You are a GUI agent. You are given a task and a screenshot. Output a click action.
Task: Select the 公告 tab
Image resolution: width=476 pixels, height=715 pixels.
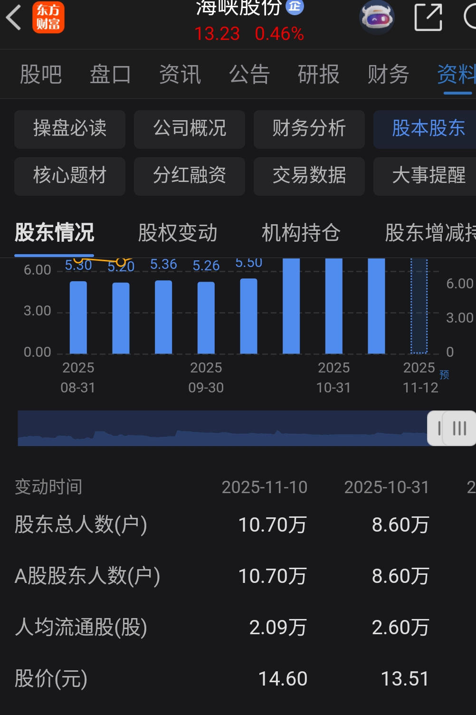(x=249, y=75)
